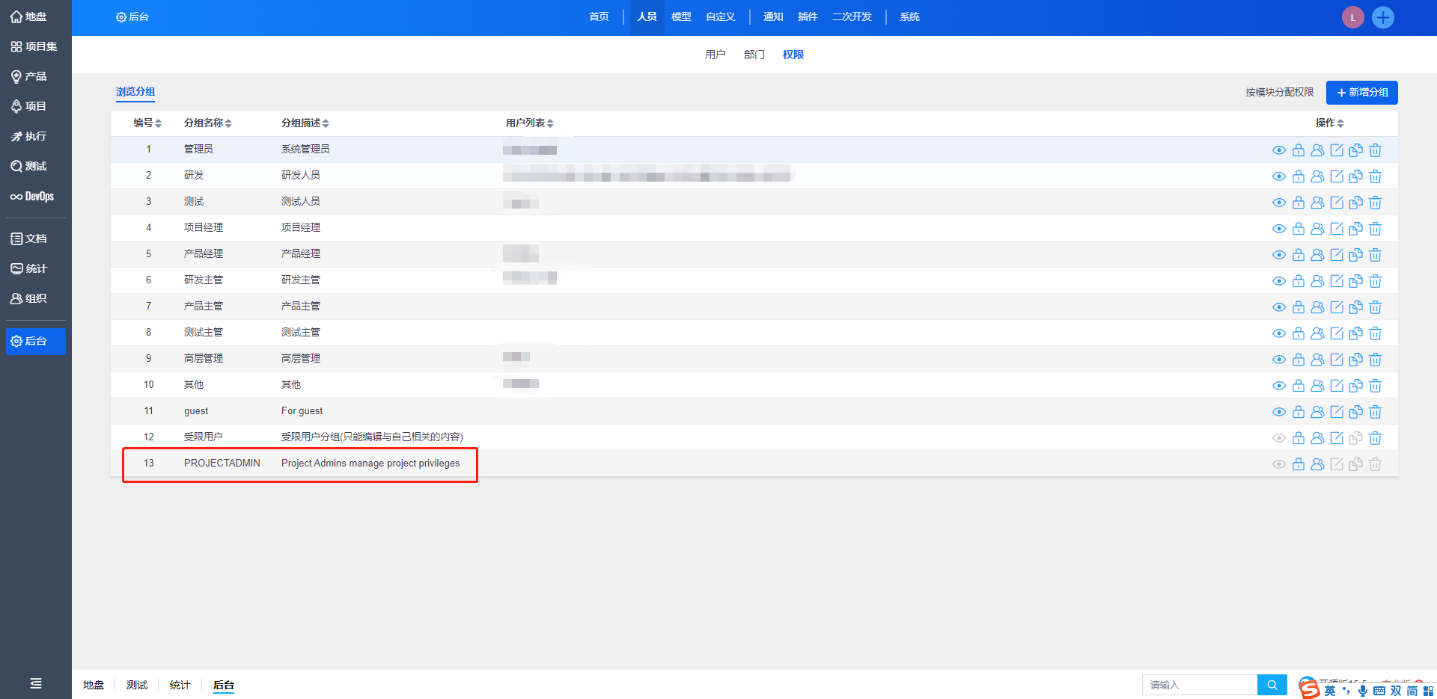
Task: Manage members of the 高层管理 group
Action: tap(1317, 360)
